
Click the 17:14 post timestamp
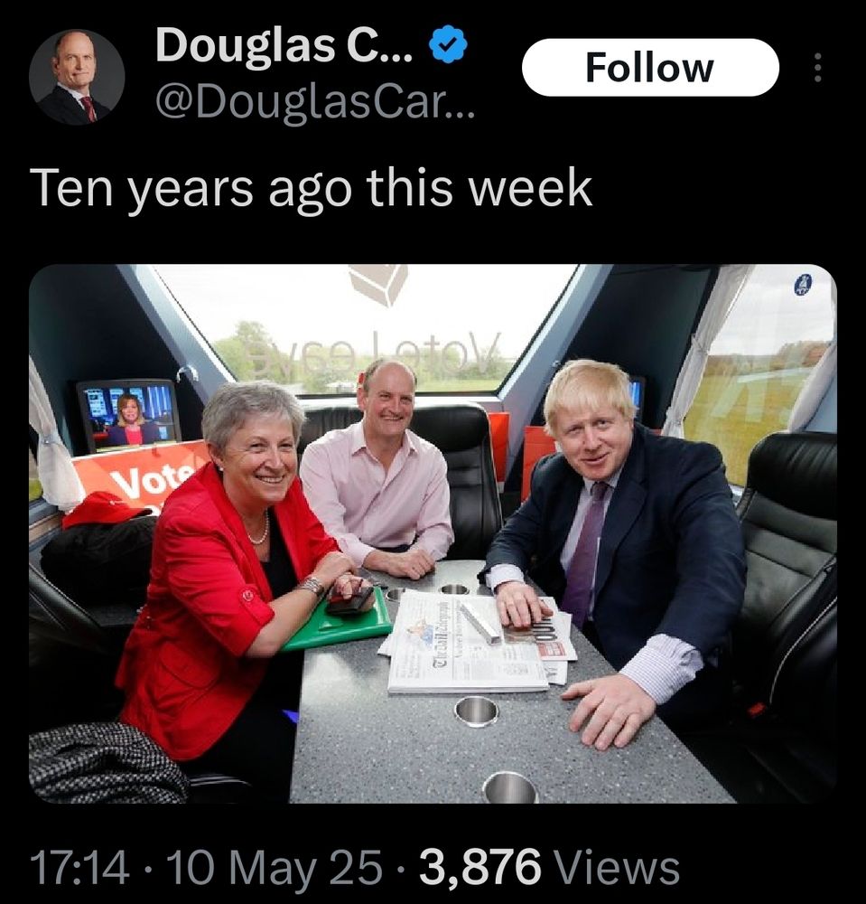(x=79, y=866)
